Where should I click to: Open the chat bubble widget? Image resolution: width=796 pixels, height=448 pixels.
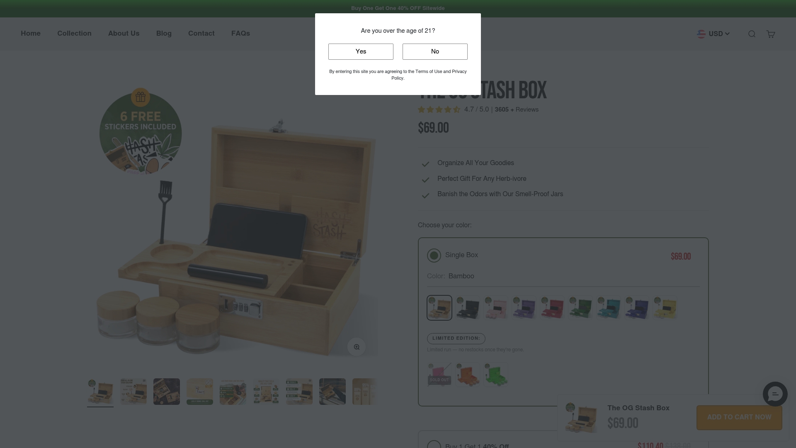(x=775, y=394)
